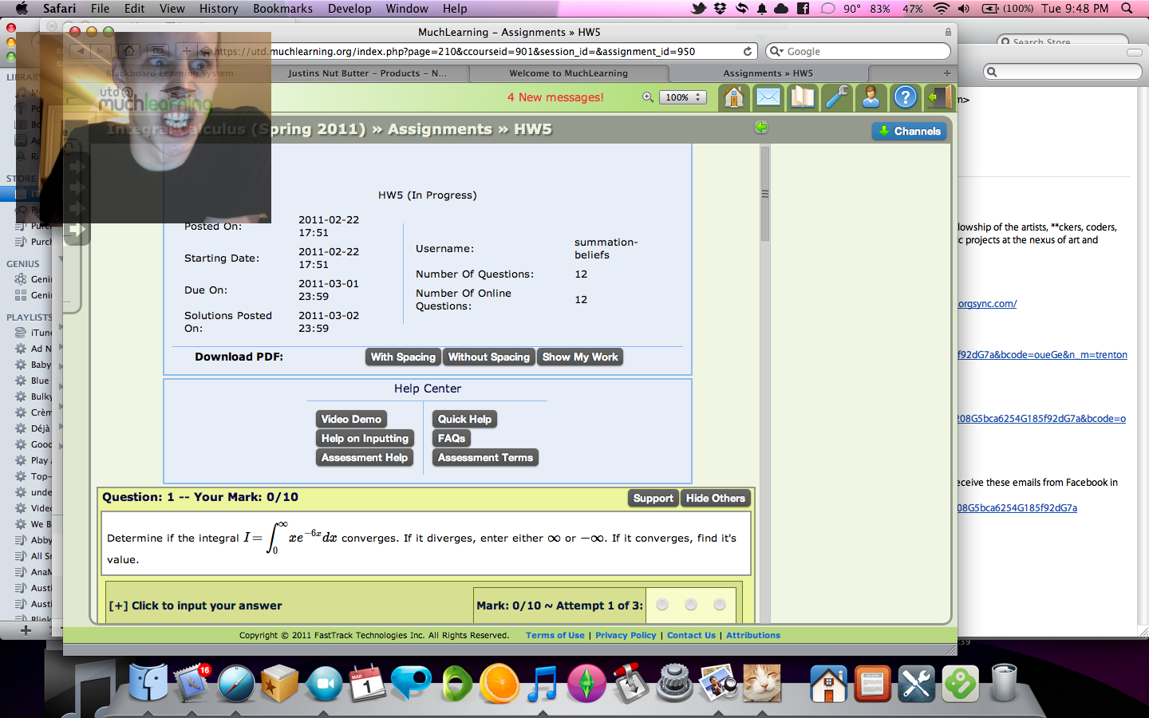Open the 100% zoom level dropdown
1149x718 pixels.
(683, 97)
